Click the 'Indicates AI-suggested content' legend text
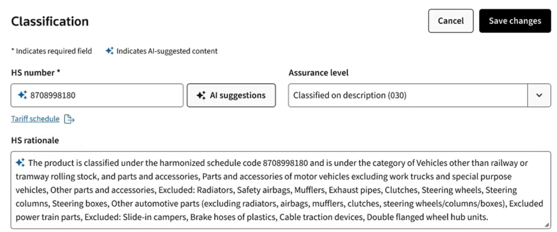This screenshot has width=557, height=232. point(167,51)
